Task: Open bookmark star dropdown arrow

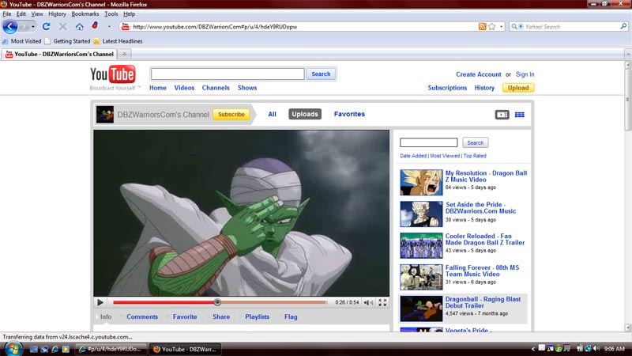Action: (501, 27)
